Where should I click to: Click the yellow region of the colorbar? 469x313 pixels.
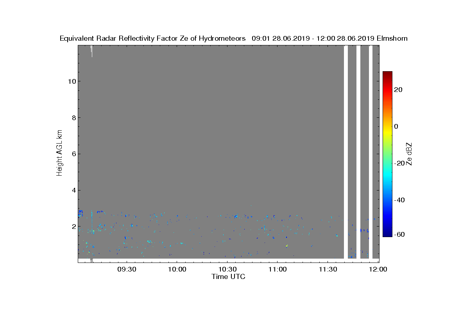387,132
